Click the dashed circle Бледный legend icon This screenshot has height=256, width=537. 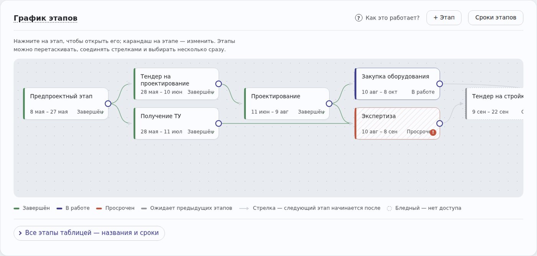coord(389,208)
